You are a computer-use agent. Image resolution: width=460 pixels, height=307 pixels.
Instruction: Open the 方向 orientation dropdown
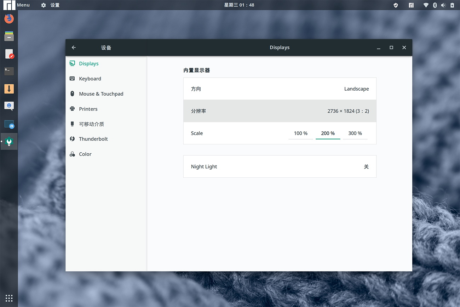click(x=280, y=89)
